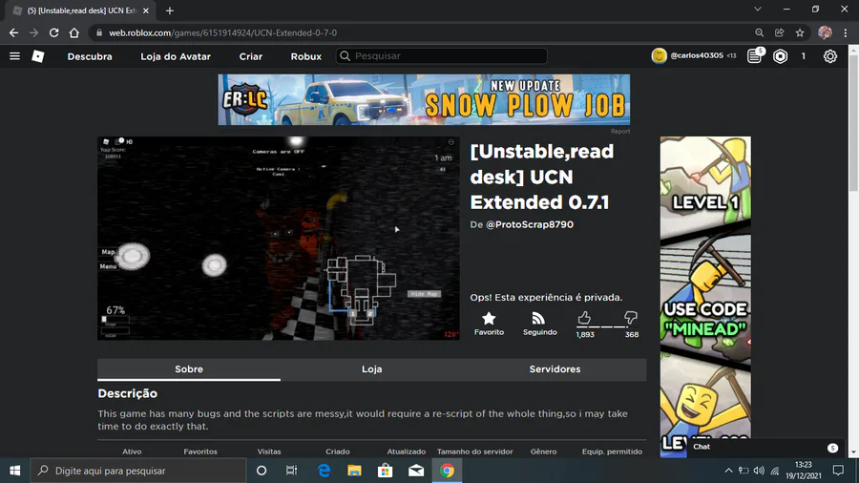Launch Microsoft Edge from taskbar
The height and width of the screenshot is (483, 859).
(x=325, y=471)
